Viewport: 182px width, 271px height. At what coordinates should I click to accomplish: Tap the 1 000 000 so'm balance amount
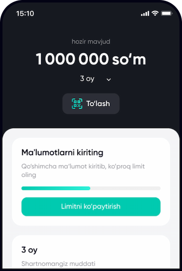click(x=91, y=59)
